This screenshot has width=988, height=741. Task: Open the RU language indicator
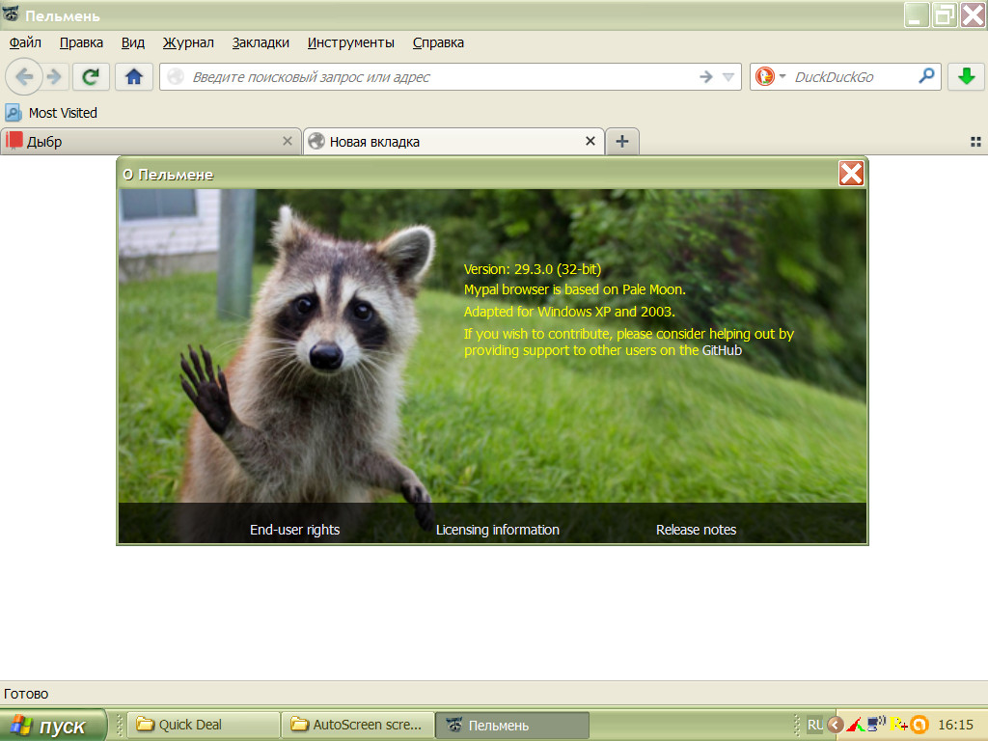pos(814,725)
